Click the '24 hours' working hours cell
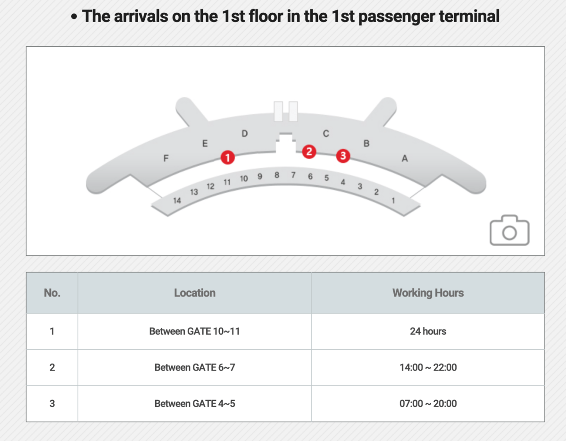This screenshot has height=441, width=566. click(x=428, y=331)
